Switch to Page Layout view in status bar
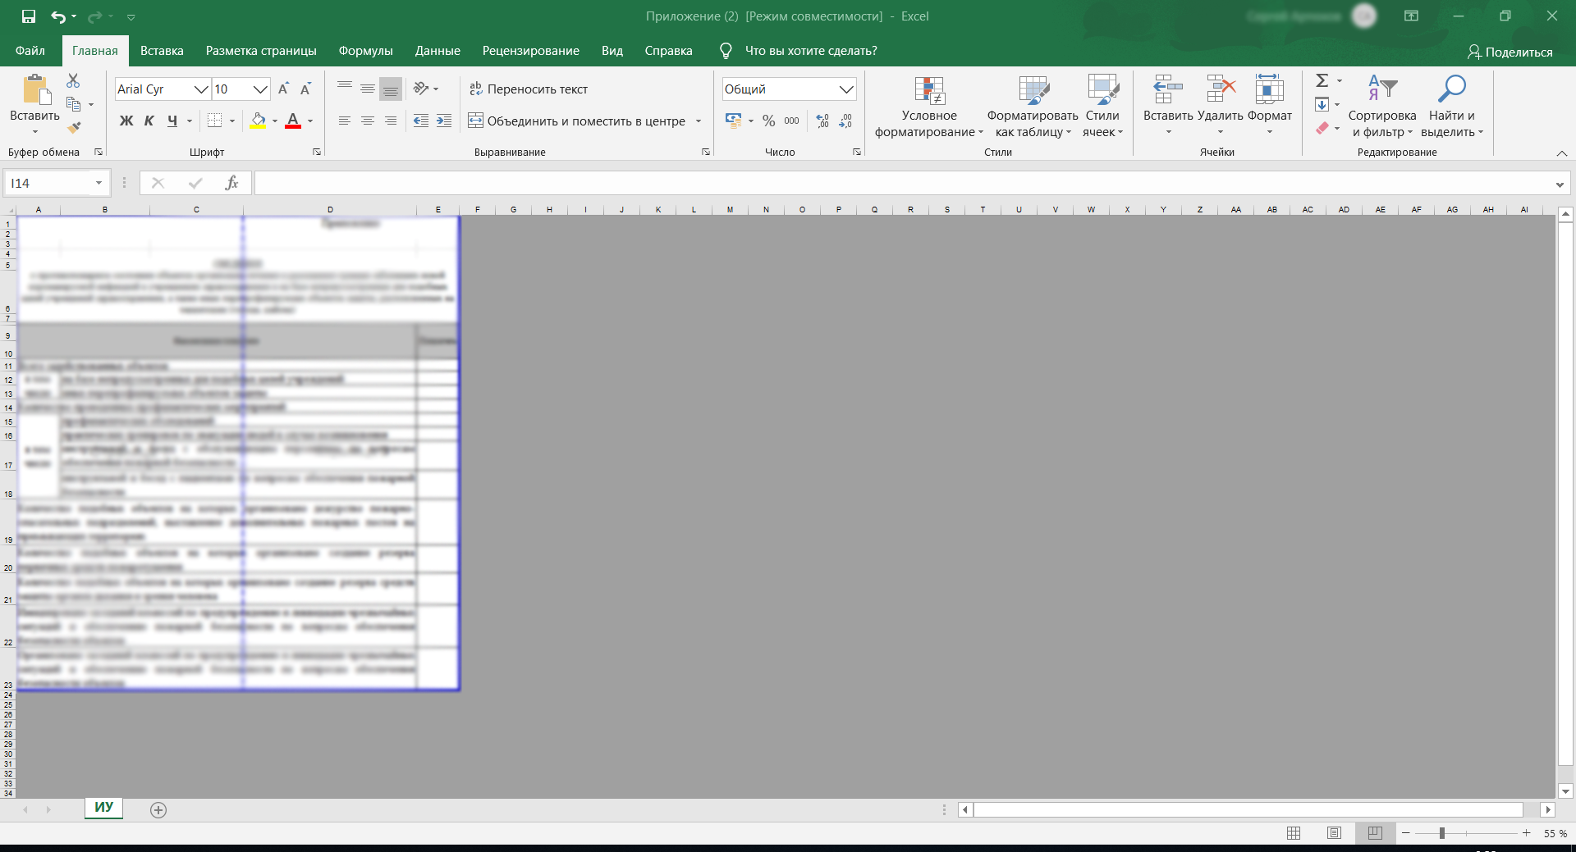The height and width of the screenshot is (852, 1576). pos(1334,833)
